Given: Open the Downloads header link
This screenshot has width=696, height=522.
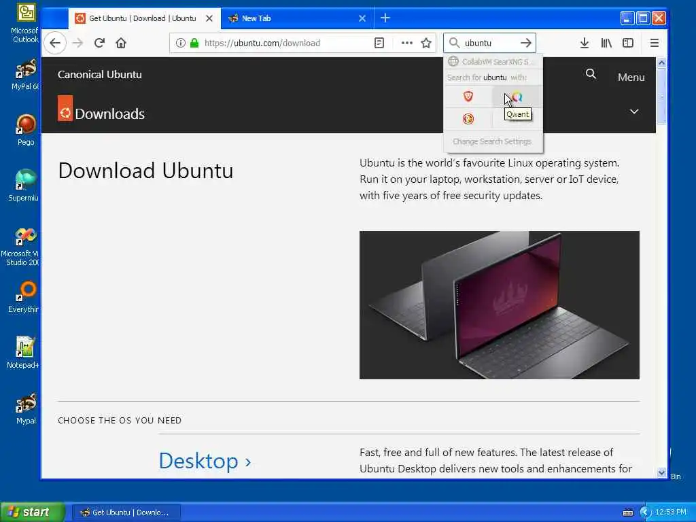Looking at the screenshot, I should 109,114.
